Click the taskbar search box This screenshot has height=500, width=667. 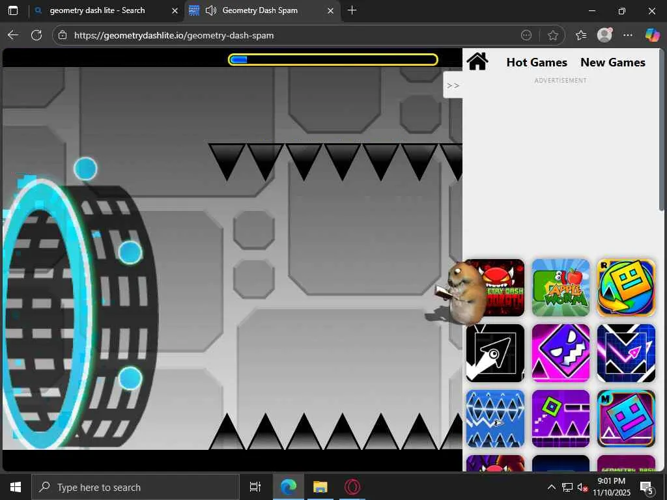[135, 487]
